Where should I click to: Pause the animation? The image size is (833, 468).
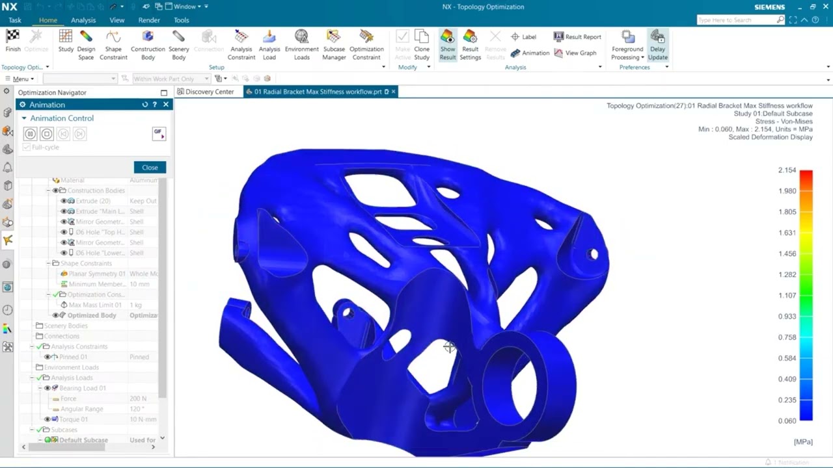[30, 134]
